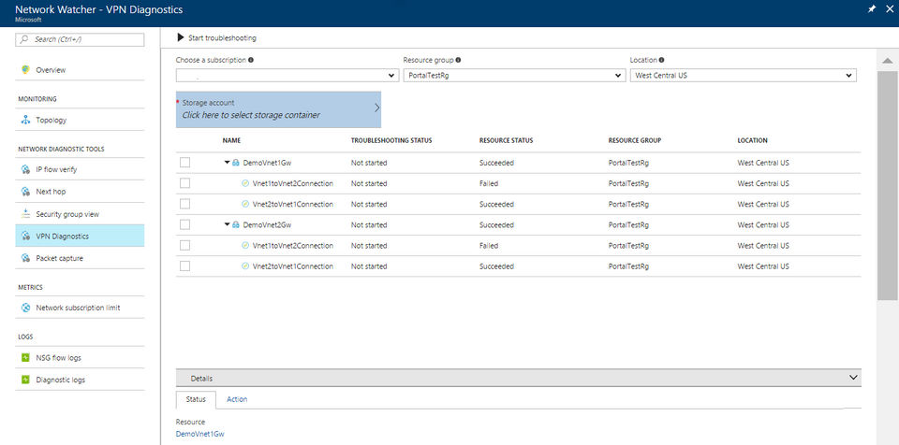899x445 pixels.
Task: Sort by NAME column header
Action: pyautogui.click(x=231, y=140)
